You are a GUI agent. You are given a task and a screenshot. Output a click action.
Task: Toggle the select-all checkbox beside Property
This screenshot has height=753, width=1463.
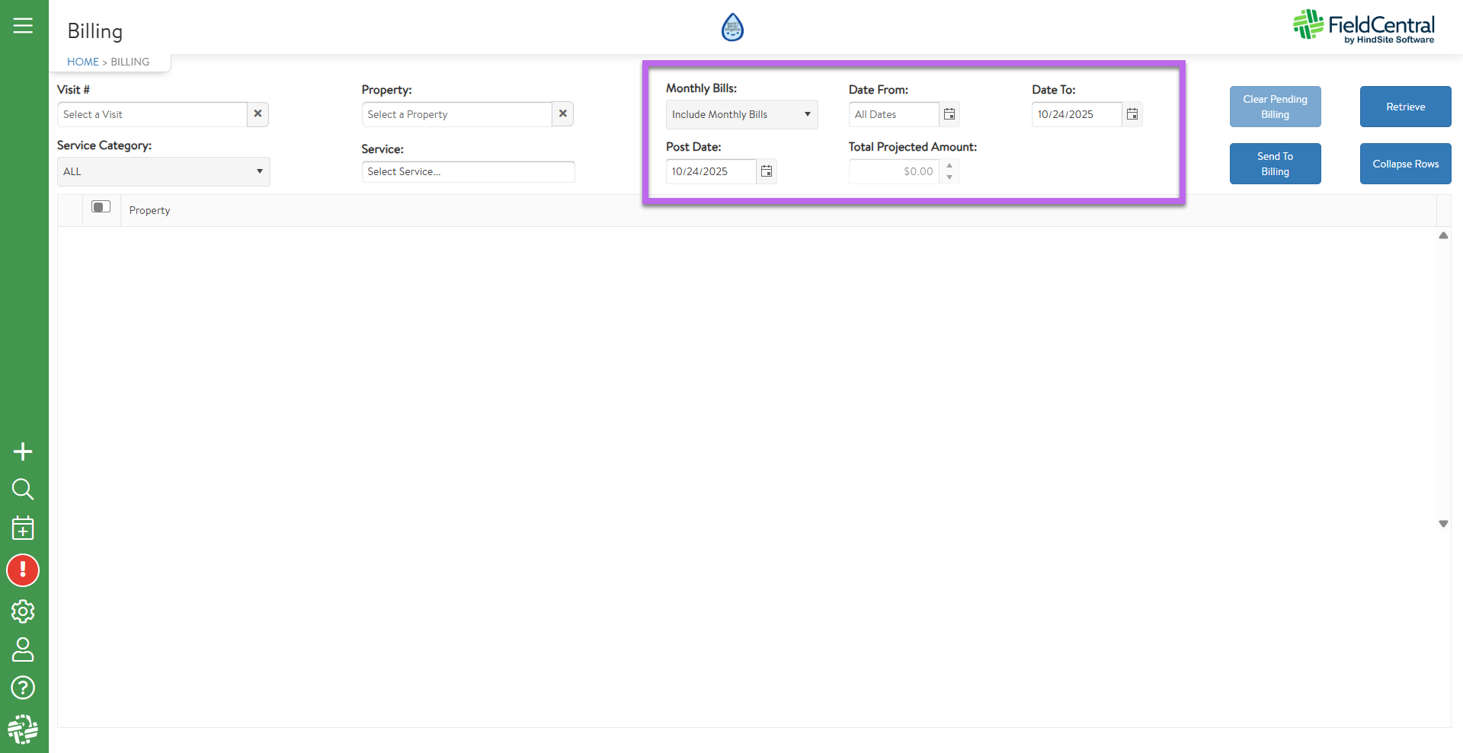[x=101, y=207]
